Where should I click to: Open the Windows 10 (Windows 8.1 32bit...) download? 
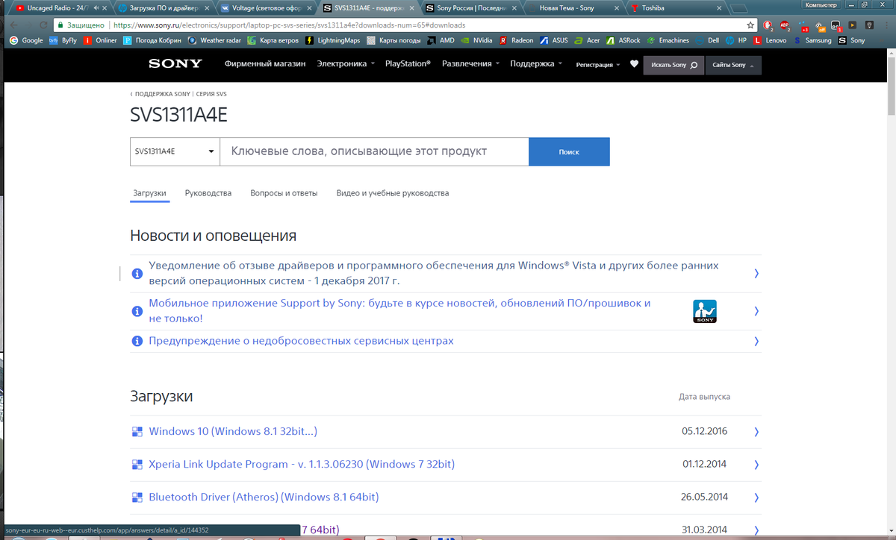[x=234, y=432]
